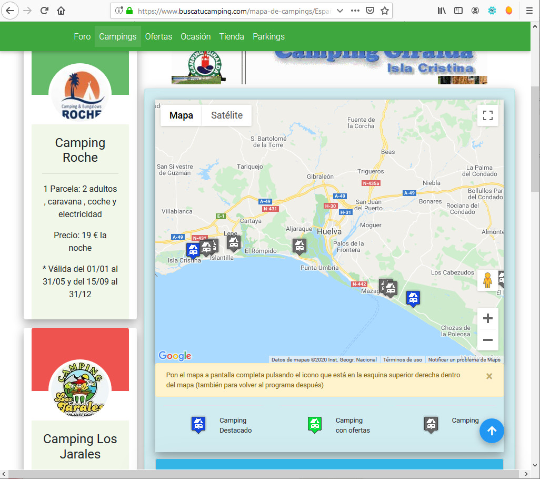The height and width of the screenshot is (479, 540).
Task: Click the Camping Los Jarales title
Action: [x=80, y=446]
